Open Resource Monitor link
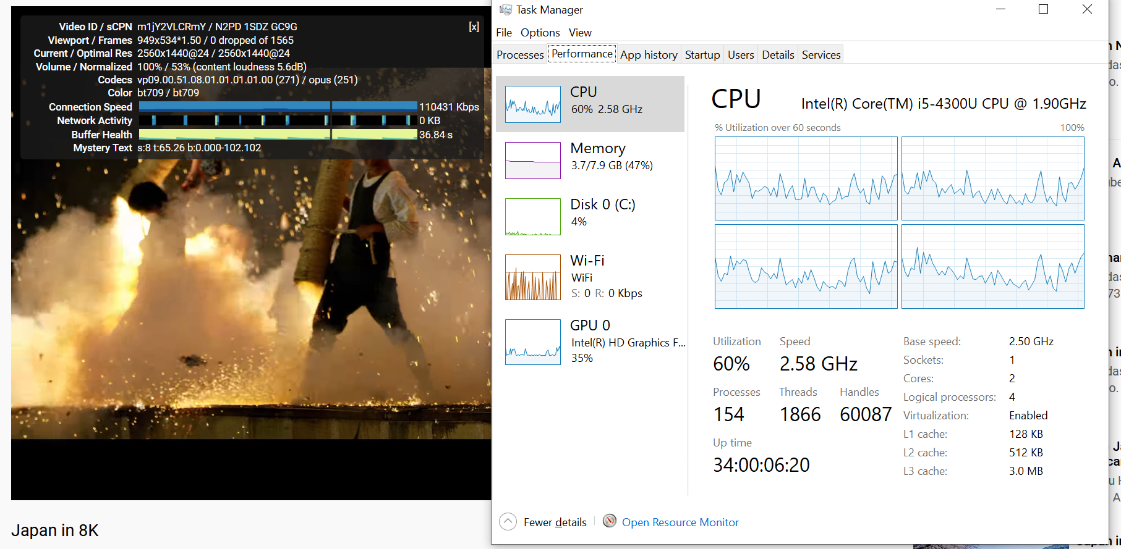 [680, 522]
